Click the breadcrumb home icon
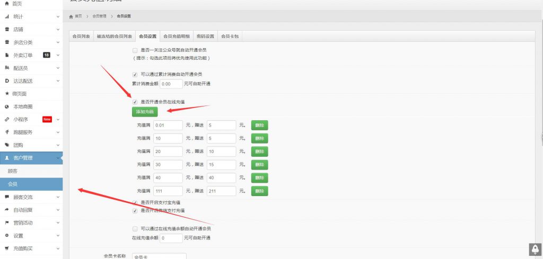Screen dimensions: 543x259 71,16
